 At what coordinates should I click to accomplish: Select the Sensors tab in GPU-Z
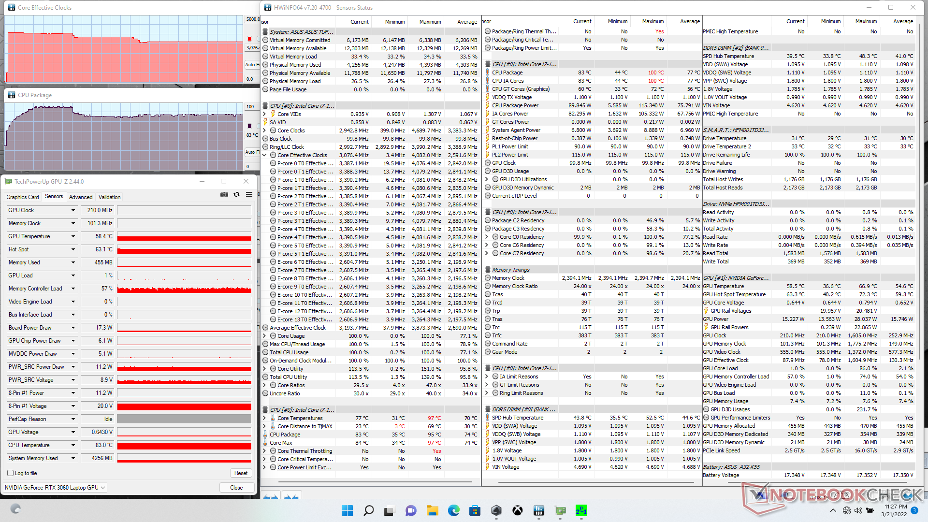coord(54,196)
